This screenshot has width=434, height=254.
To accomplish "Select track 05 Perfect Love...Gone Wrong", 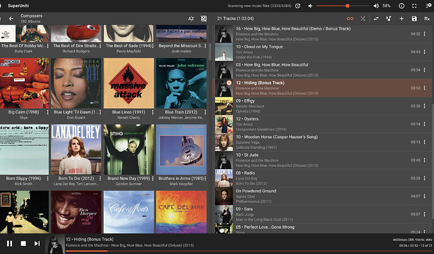I will 323,229.
